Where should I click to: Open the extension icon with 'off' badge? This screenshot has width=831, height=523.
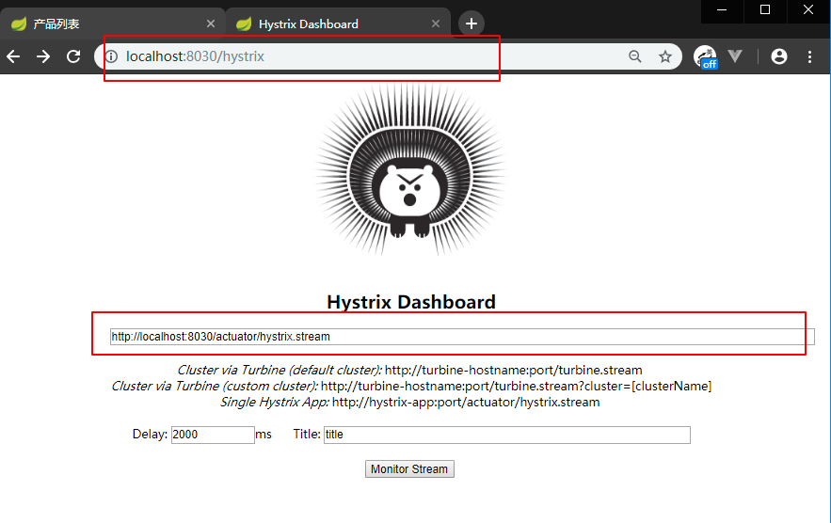coord(706,56)
